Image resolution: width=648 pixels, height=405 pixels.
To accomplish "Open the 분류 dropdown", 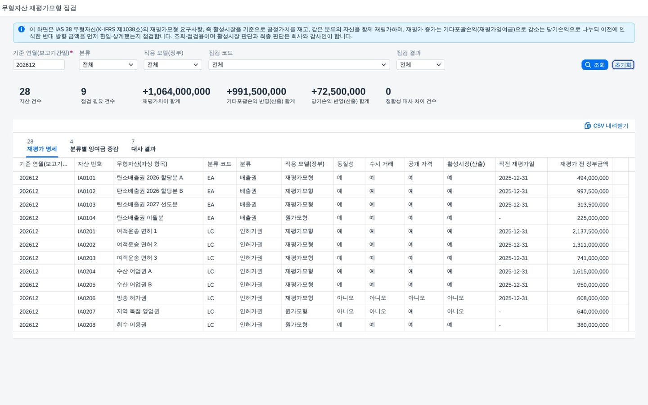I will pyautogui.click(x=108, y=65).
